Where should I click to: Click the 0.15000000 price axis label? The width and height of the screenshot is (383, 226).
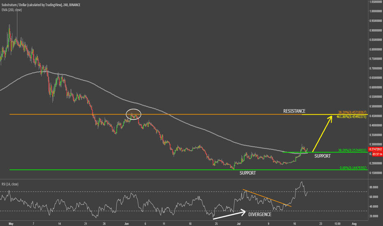point(376,173)
